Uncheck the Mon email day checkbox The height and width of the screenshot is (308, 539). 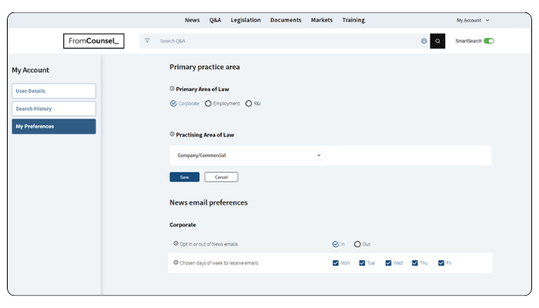pos(336,263)
